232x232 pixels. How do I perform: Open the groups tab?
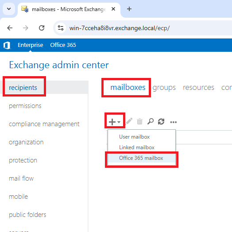click(164, 88)
